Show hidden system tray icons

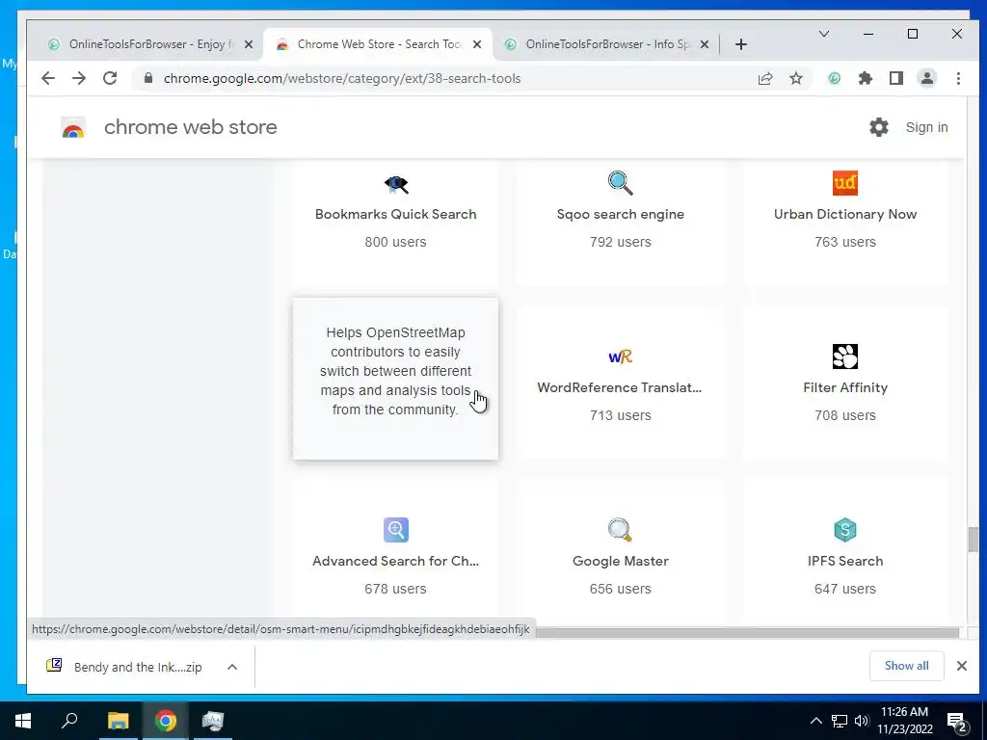pos(815,721)
